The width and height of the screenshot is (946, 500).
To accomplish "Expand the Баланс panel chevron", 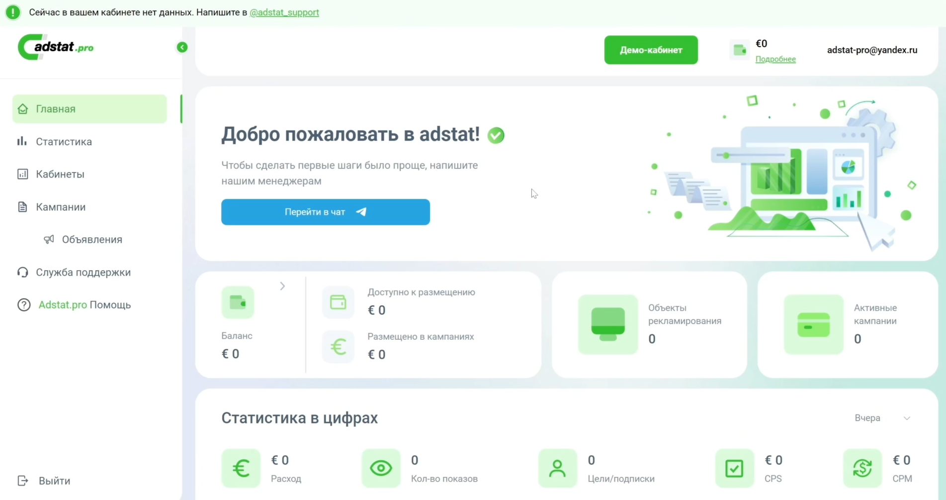I will (282, 286).
